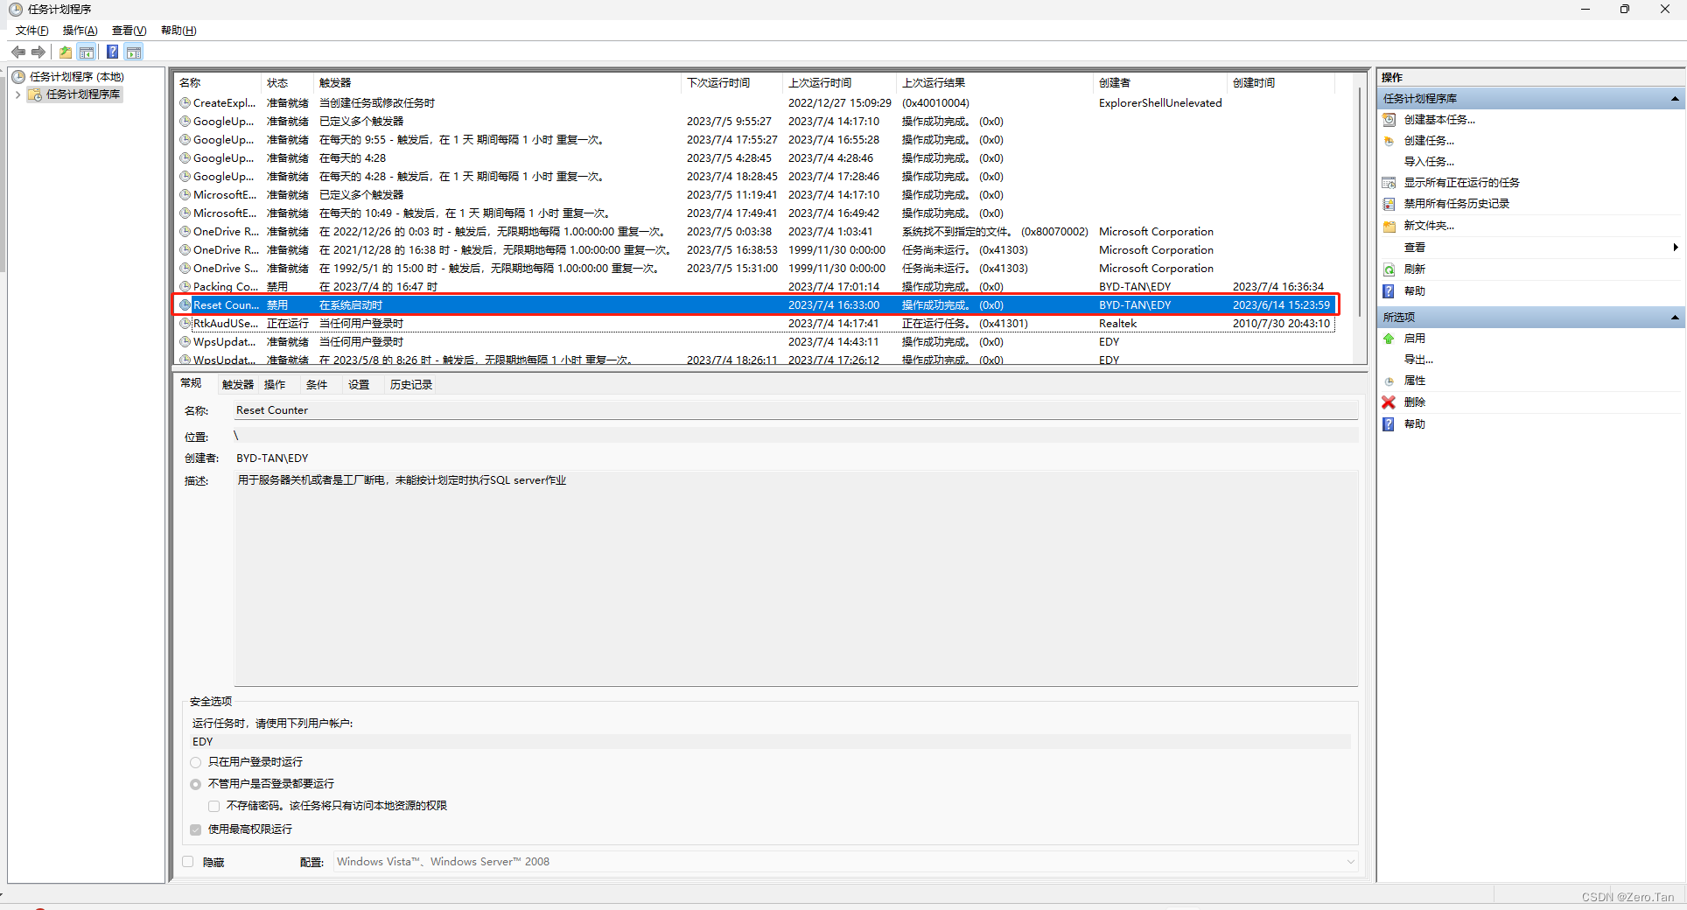
Task: Collapse the 所选项 actions section
Action: [1675, 318]
